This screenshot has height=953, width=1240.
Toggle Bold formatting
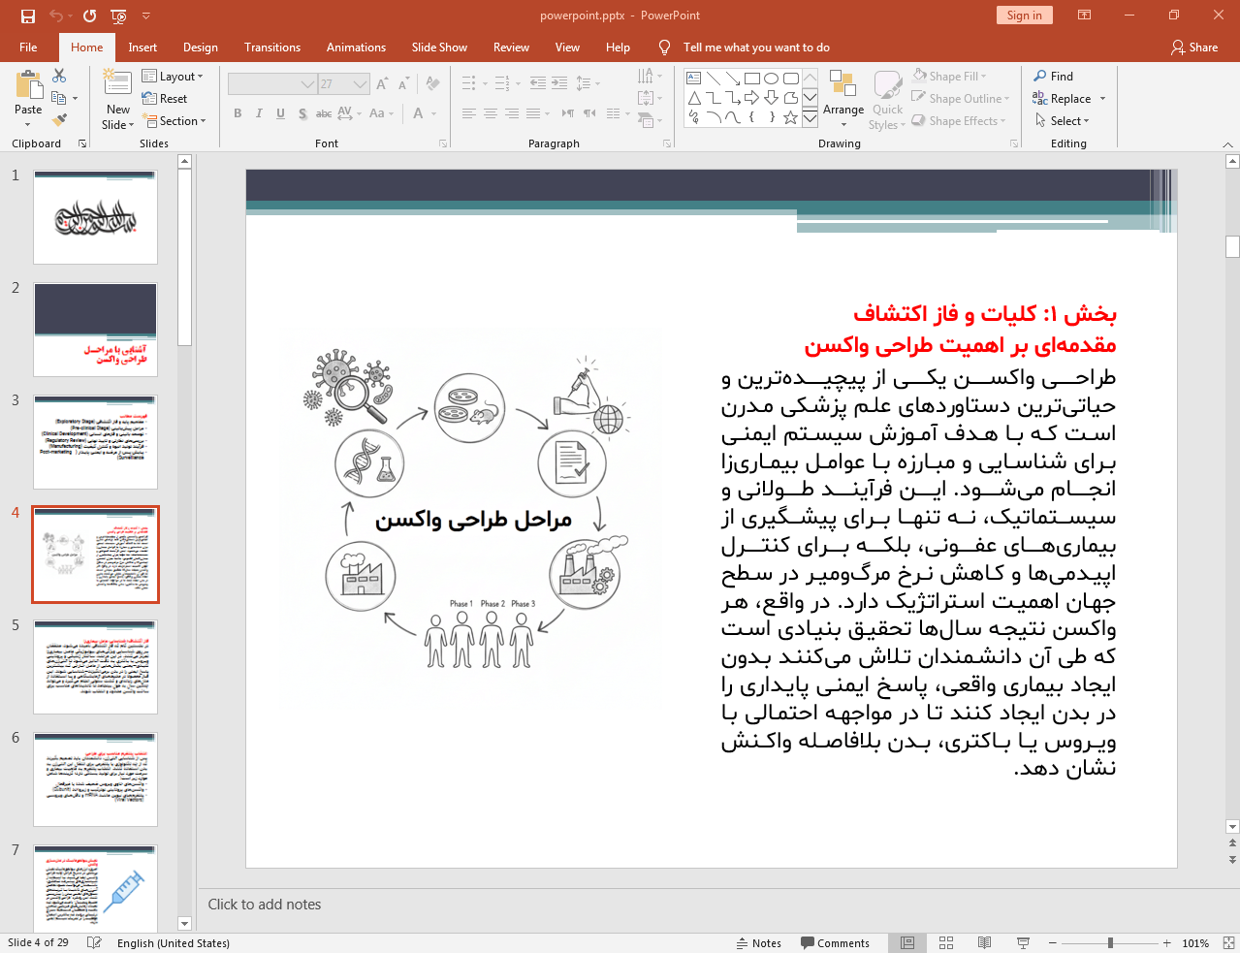[x=238, y=113]
